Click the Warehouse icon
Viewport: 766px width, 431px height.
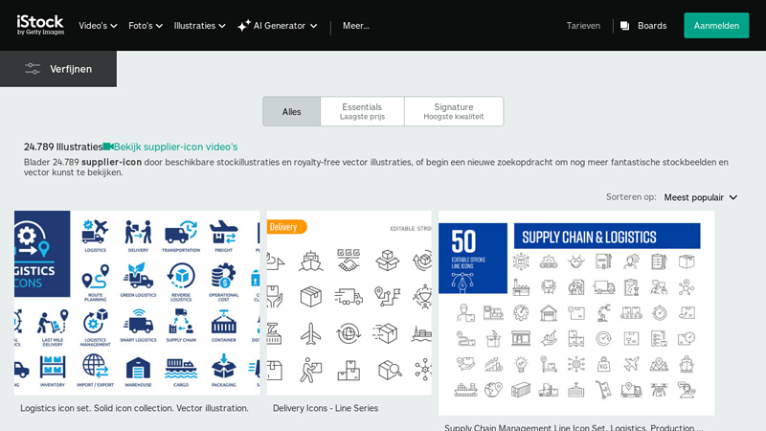coord(138,368)
